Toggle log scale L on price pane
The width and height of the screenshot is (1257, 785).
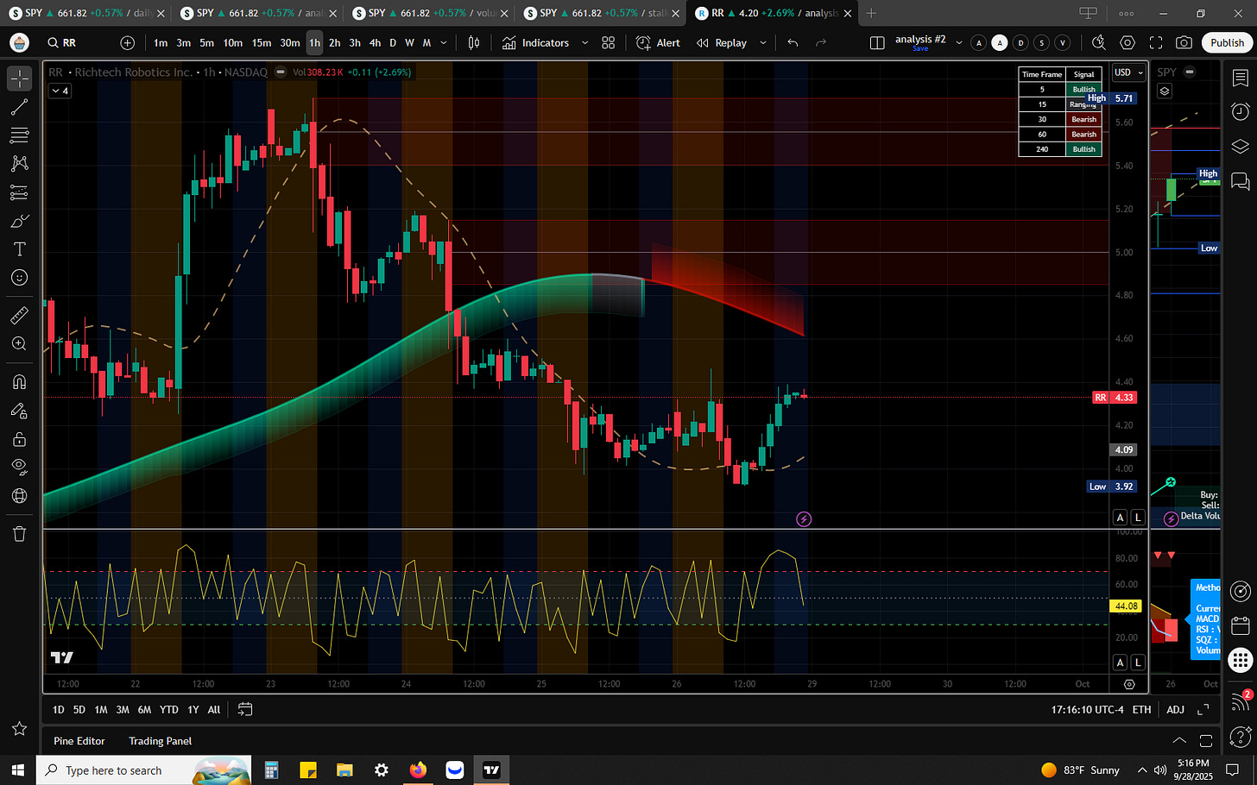[1138, 518]
